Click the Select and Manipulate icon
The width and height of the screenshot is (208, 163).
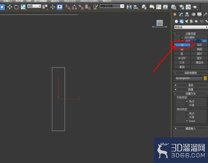tap(53, 7)
